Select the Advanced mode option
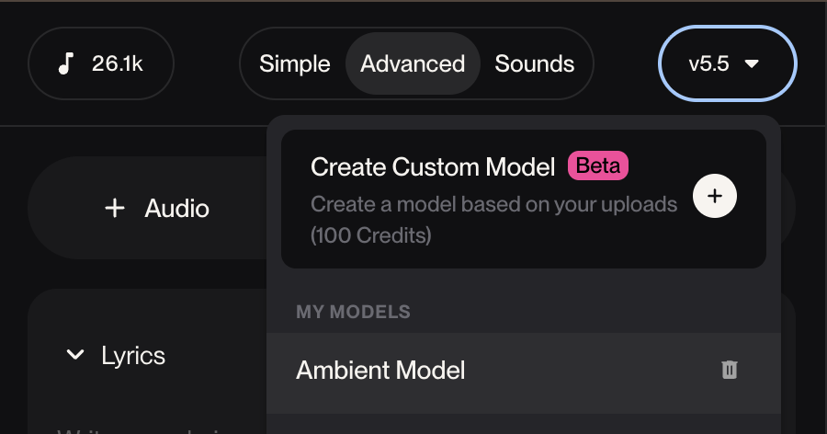The height and width of the screenshot is (434, 827). pyautogui.click(x=413, y=64)
